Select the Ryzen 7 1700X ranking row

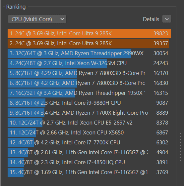pos(89,113)
